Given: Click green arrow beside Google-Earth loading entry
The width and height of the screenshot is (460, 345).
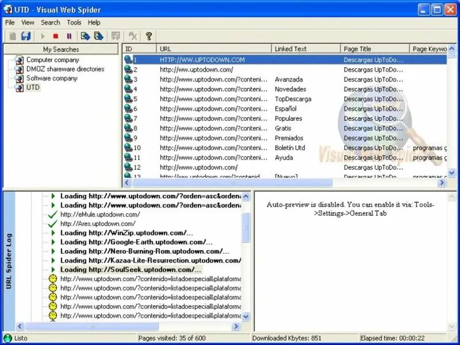Looking at the screenshot, I should pyautogui.click(x=53, y=242).
